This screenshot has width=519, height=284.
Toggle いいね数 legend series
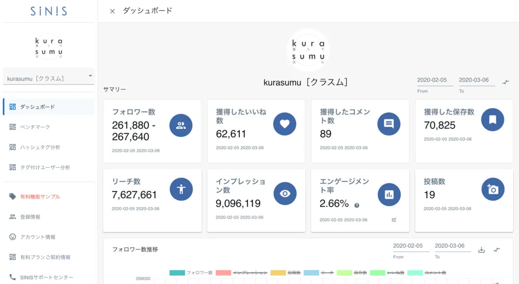387,273
